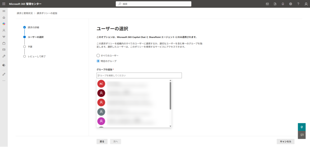
Task: Select the 特定のグループ radio option
Action: (98, 61)
